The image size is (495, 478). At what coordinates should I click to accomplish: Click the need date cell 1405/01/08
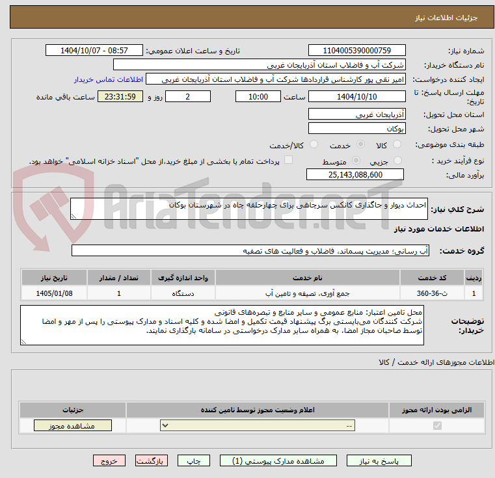pyautogui.click(x=54, y=293)
